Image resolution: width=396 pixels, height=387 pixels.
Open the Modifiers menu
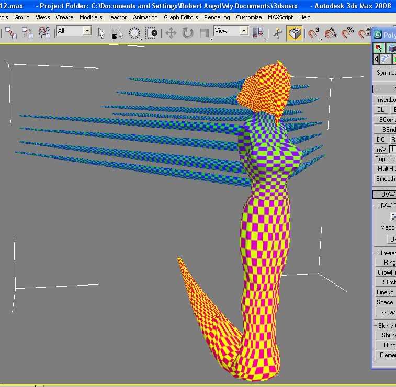(x=90, y=17)
